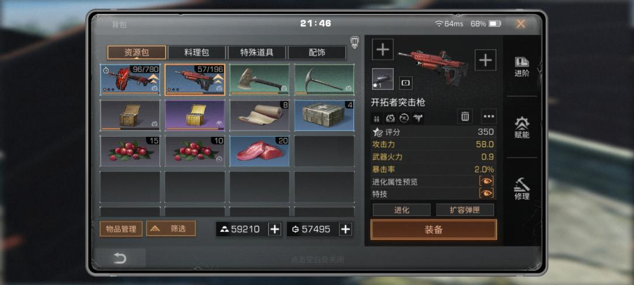
Task: Show 进化属性预览 with the eye icon
Action: [x=486, y=182]
